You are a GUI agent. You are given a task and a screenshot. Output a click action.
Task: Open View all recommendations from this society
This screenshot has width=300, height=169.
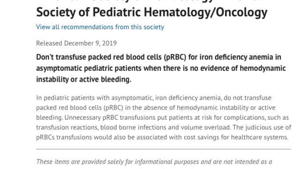tap(100, 27)
